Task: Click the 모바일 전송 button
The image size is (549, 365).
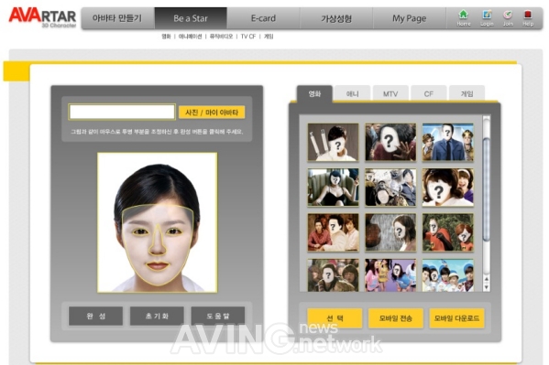Action: click(396, 318)
